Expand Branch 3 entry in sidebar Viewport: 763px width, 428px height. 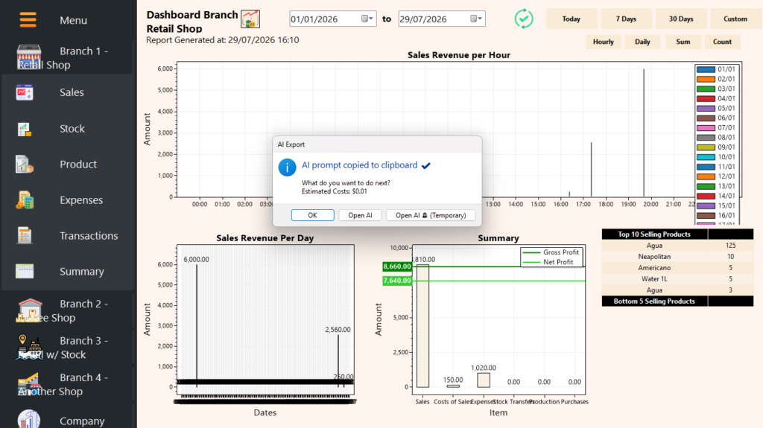point(67,348)
